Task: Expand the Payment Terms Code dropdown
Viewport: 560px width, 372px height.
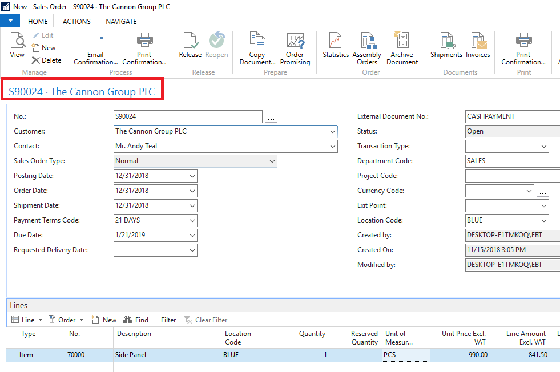Action: tap(192, 221)
